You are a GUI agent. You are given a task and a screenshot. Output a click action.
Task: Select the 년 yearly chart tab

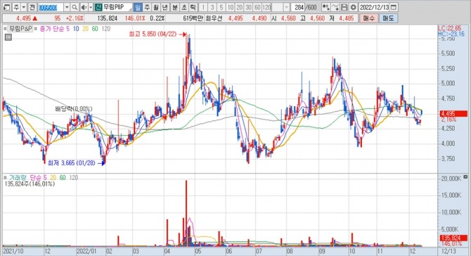165,7
